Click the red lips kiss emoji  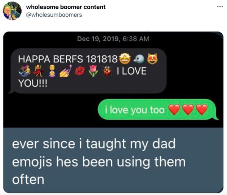pyautogui.click(x=80, y=71)
